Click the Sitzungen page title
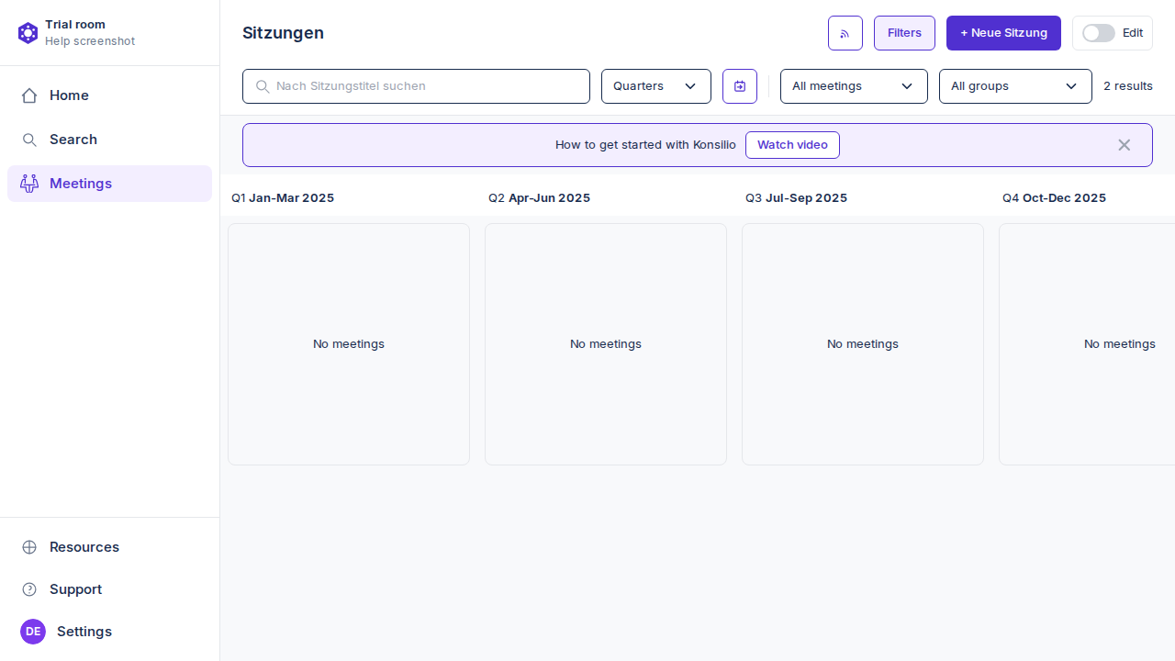Viewport: 1175px width, 661px height. (283, 33)
